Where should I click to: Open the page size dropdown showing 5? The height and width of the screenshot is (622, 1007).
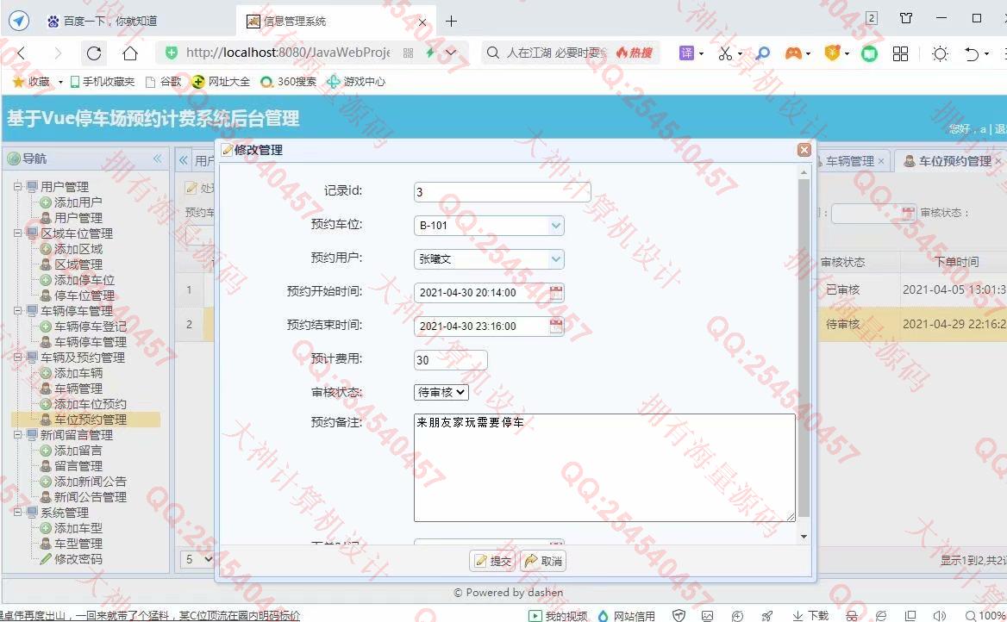tap(197, 559)
